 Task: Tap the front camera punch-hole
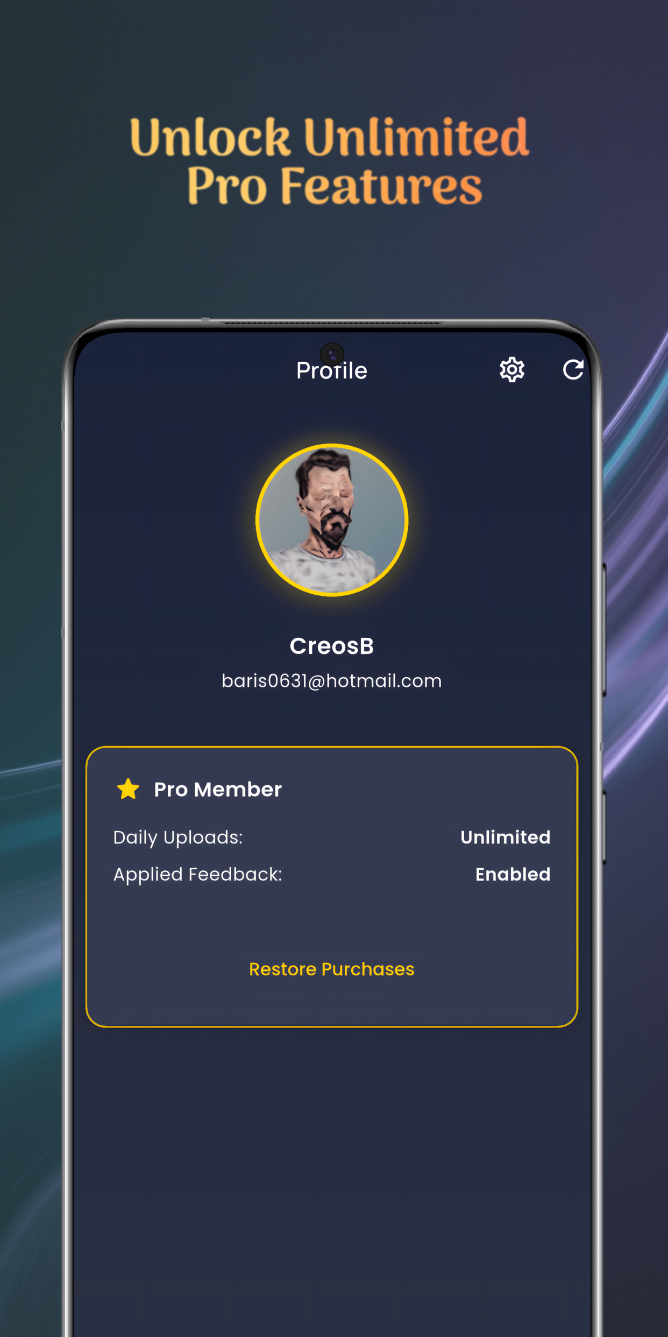pyautogui.click(x=332, y=354)
